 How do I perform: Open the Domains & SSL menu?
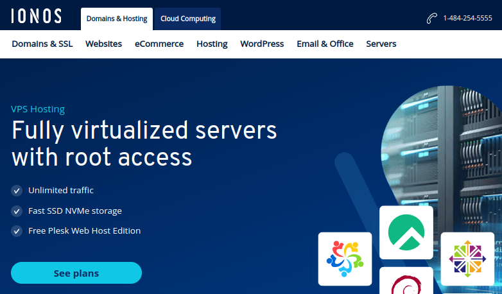point(42,44)
